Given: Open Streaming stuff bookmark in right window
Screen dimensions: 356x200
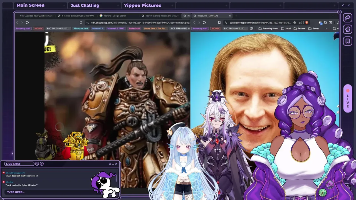Looking at the screenshot, I should 200,29.
